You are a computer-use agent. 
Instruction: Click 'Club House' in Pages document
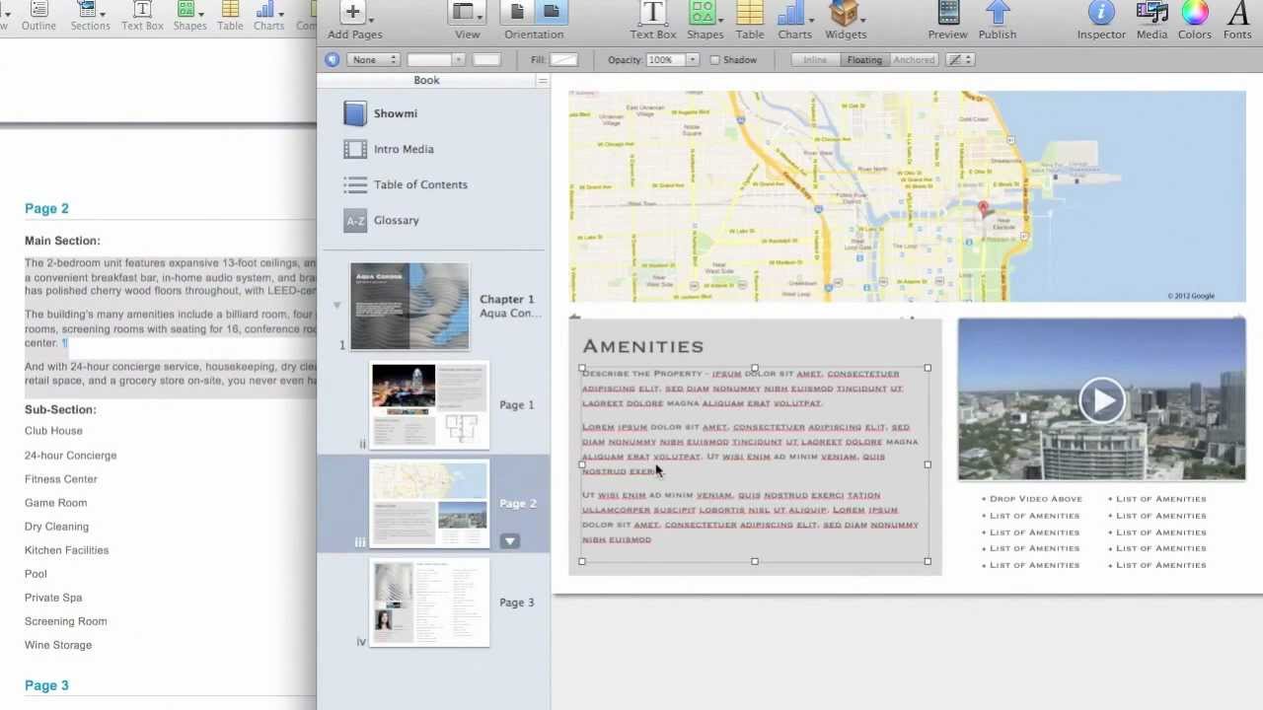click(53, 431)
